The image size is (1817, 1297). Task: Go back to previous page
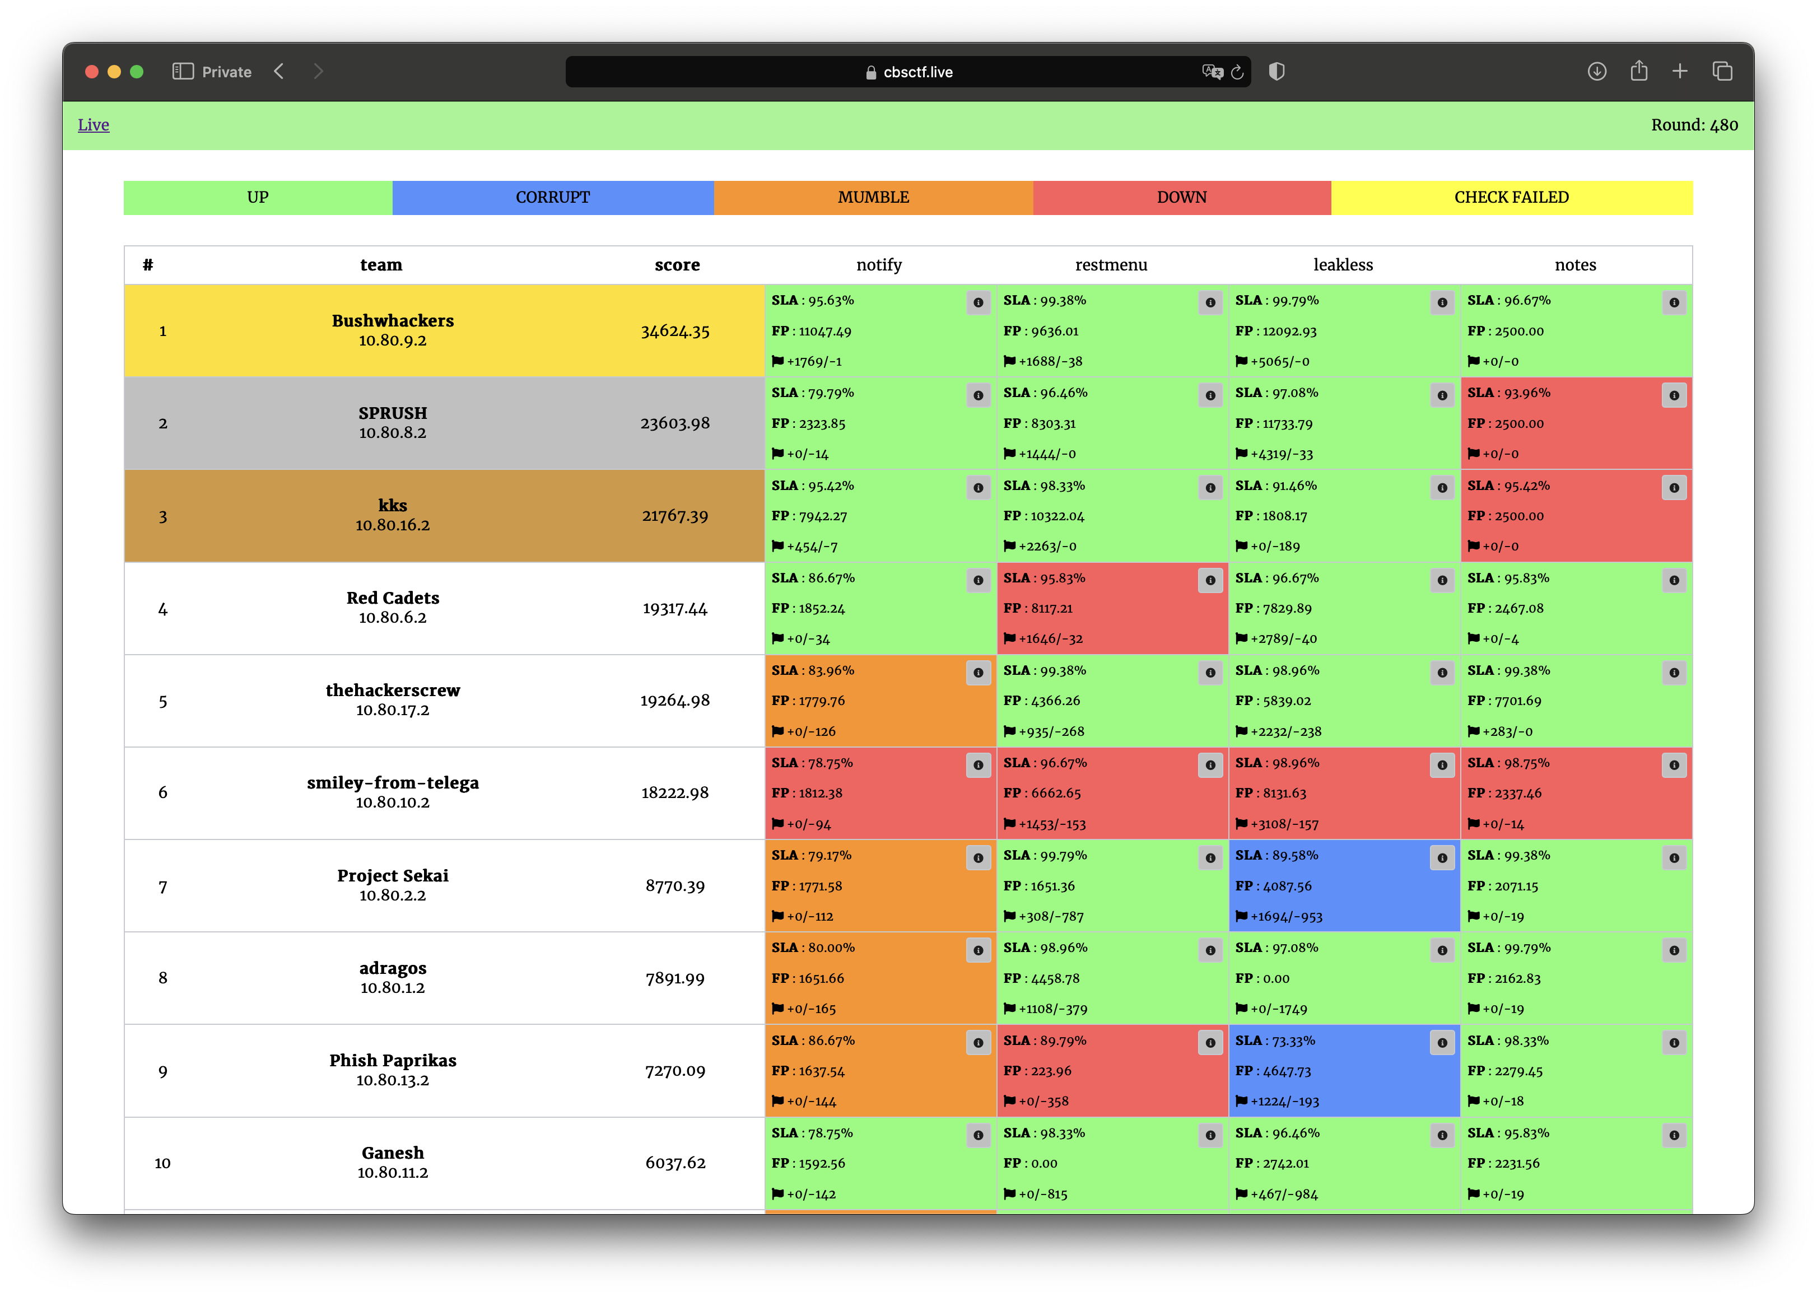pyautogui.click(x=279, y=72)
